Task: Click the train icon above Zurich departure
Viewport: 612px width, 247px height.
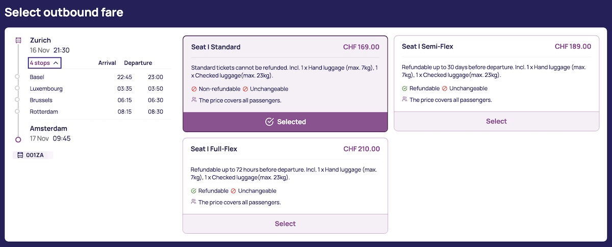Action: tap(18, 40)
